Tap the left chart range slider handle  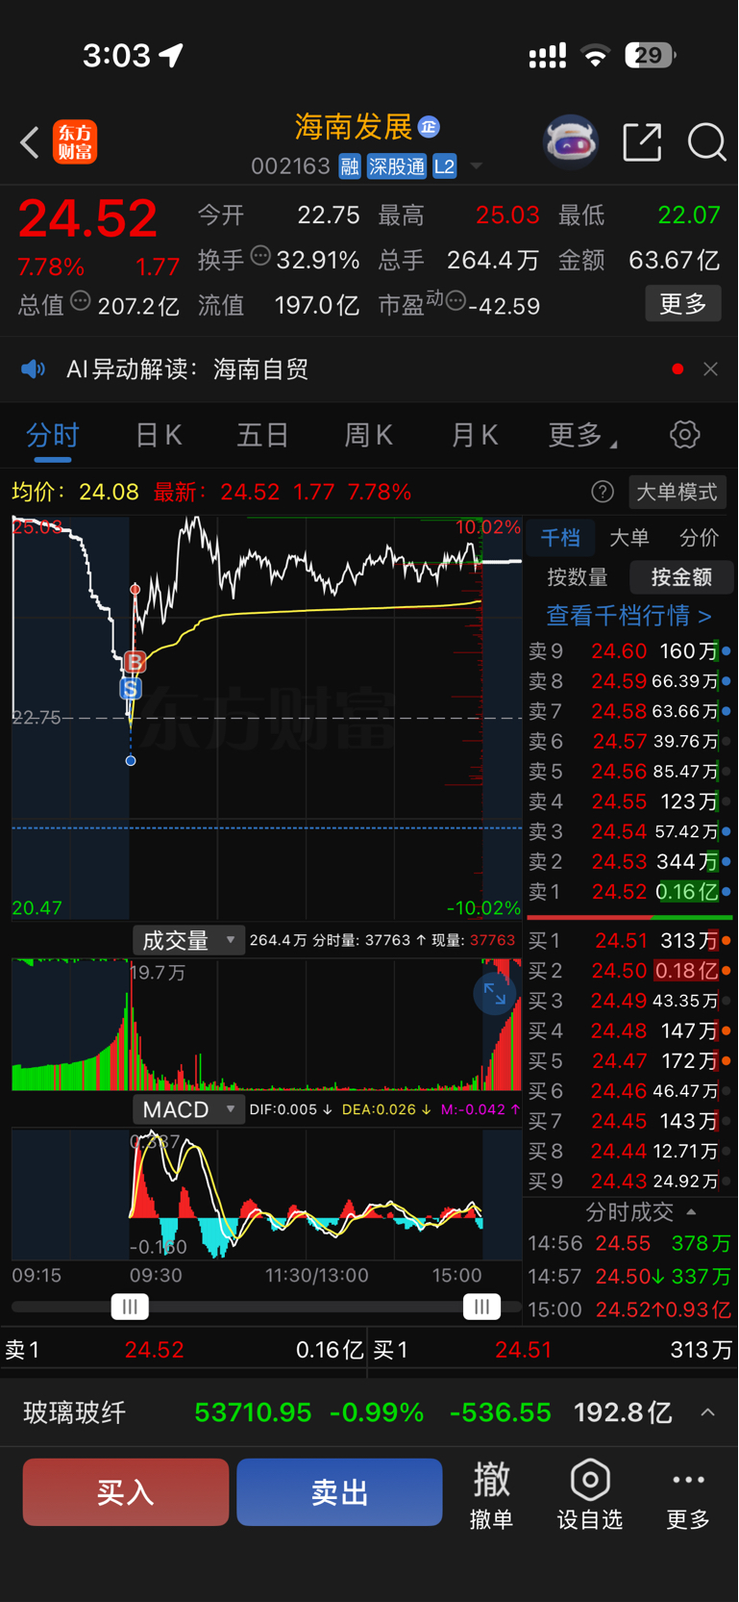tap(130, 1307)
